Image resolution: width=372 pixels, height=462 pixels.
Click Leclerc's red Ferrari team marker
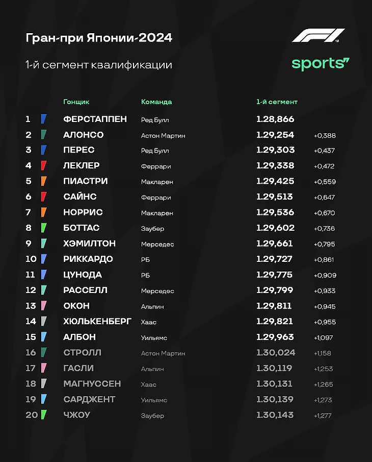pos(44,165)
